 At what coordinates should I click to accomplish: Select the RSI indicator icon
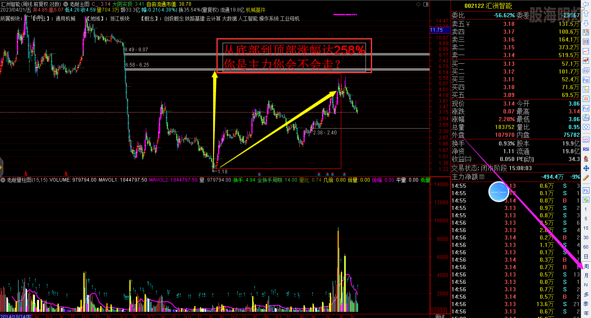coord(586,149)
